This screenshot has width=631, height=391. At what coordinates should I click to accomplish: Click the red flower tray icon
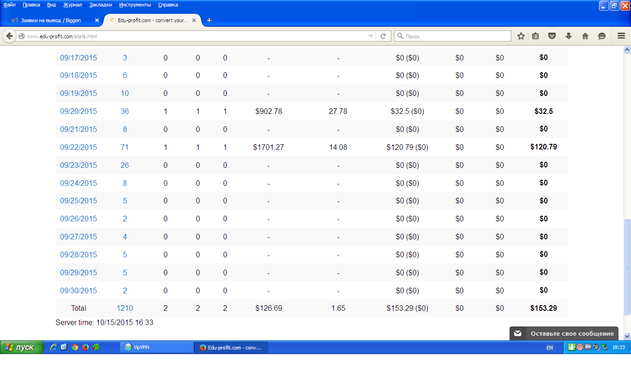point(580,347)
